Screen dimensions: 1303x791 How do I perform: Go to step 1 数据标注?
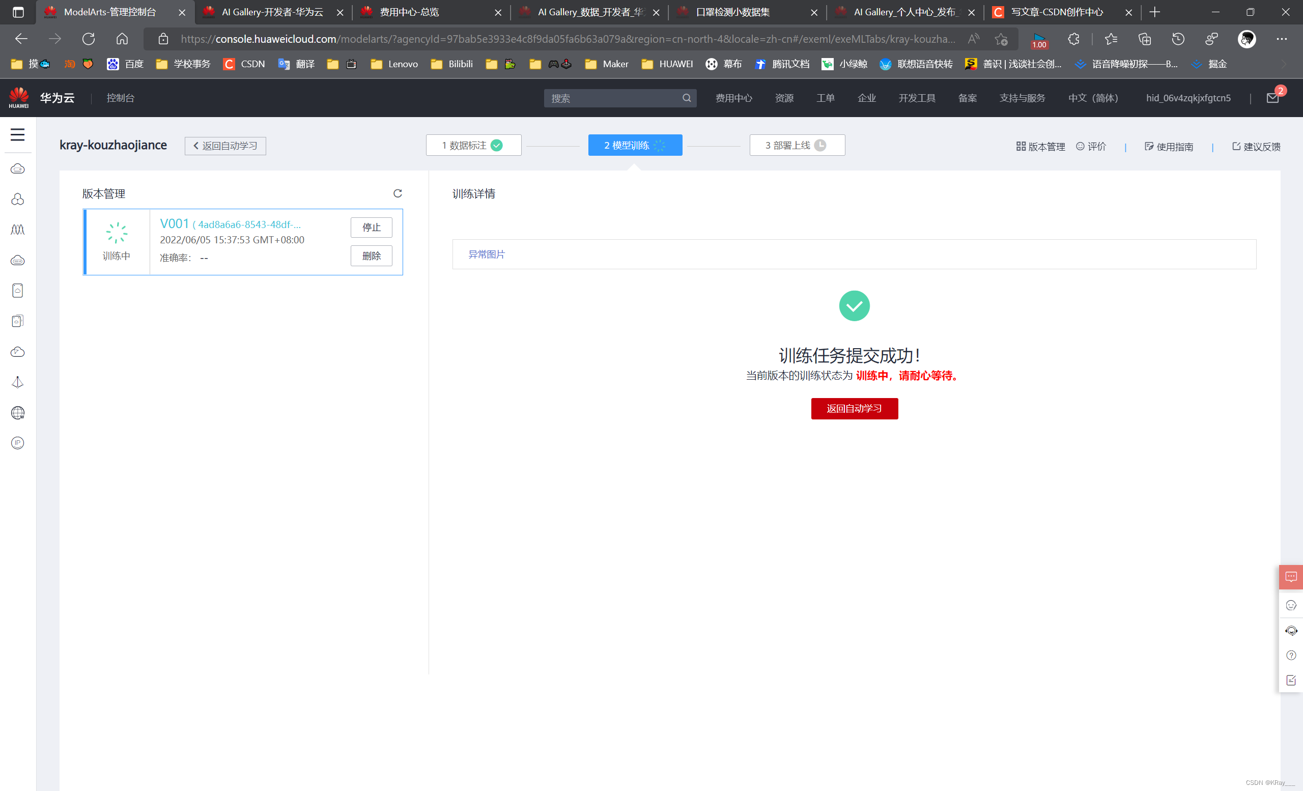tap(473, 146)
